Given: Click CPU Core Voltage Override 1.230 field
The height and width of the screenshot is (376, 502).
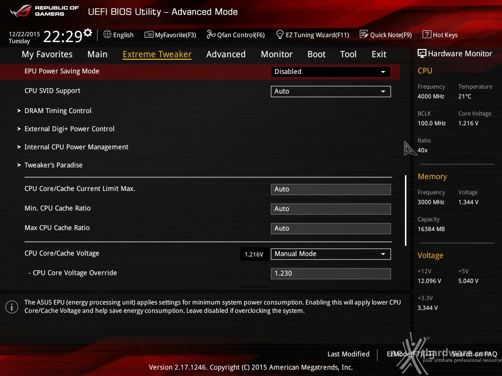Looking at the screenshot, I should point(331,273).
